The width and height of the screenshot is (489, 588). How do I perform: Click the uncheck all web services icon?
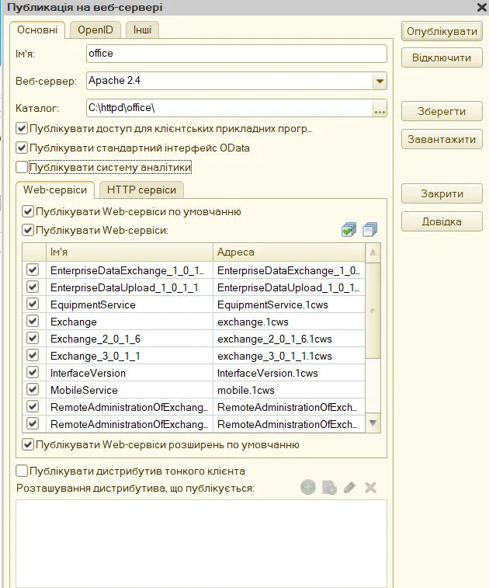pyautogui.click(x=369, y=229)
